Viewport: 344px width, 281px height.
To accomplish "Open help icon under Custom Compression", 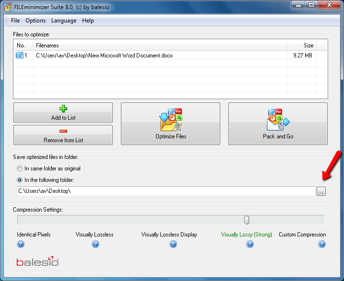I will [322, 244].
